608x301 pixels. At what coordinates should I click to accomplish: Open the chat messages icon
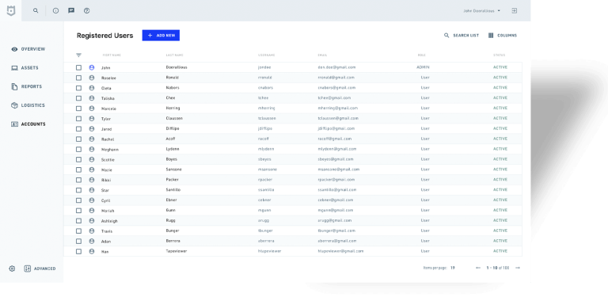tap(71, 10)
